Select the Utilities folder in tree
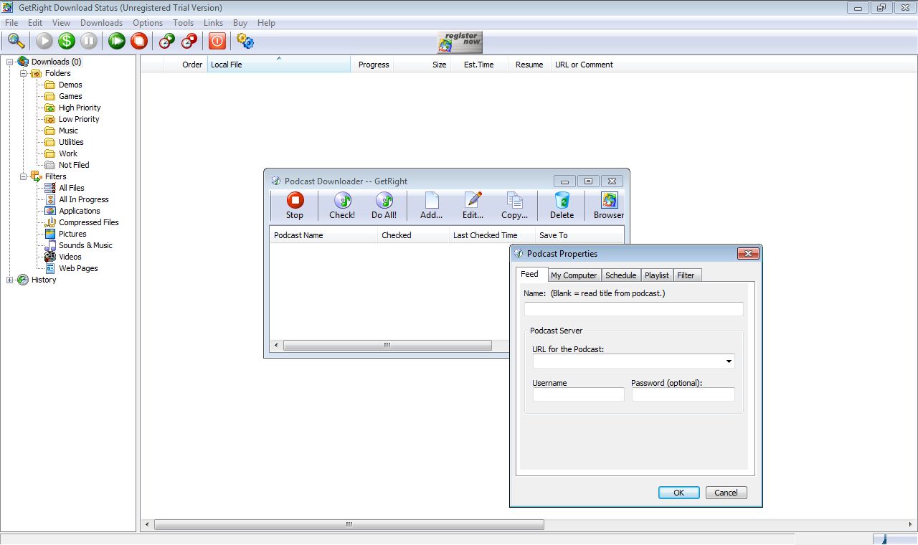 click(71, 142)
